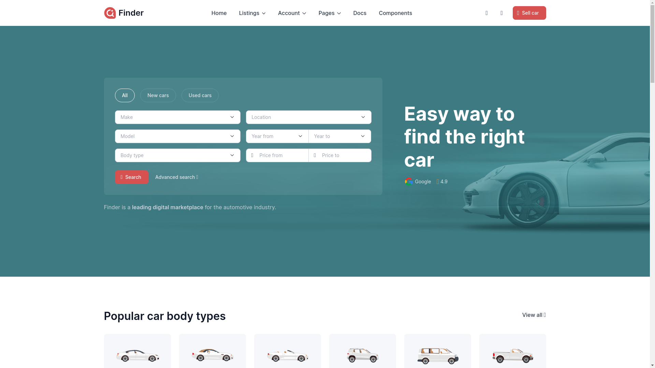Click the Finder logo icon
Viewport: 655px width, 368px height.
pos(110,13)
